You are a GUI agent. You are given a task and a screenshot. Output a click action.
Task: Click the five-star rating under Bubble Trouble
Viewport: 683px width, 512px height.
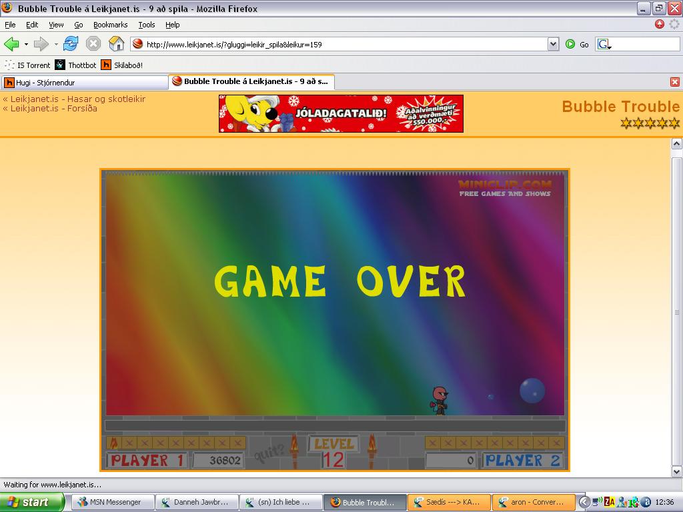tap(650, 123)
